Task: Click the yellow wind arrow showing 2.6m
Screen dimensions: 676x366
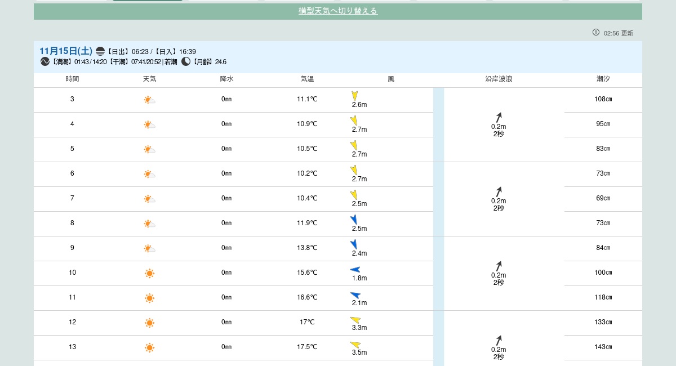Action: [355, 96]
